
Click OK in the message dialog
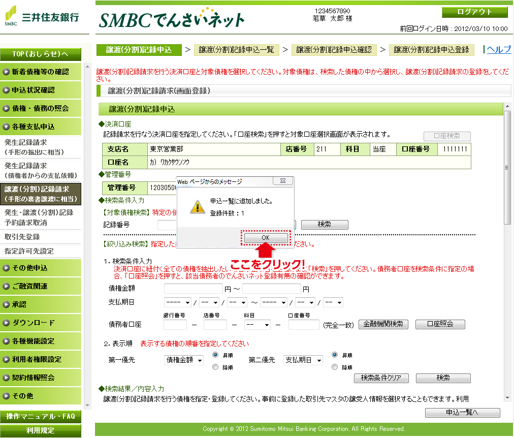tap(266, 237)
